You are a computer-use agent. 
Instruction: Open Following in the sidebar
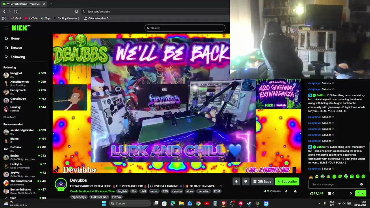click(18, 57)
